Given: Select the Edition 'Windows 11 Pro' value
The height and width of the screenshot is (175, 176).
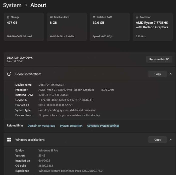Looking at the screenshot, I should 48,150.
